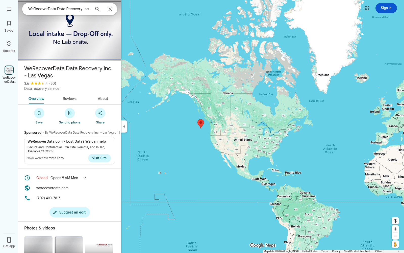Open the Google apps grid
404x253 pixels.
pos(367,8)
